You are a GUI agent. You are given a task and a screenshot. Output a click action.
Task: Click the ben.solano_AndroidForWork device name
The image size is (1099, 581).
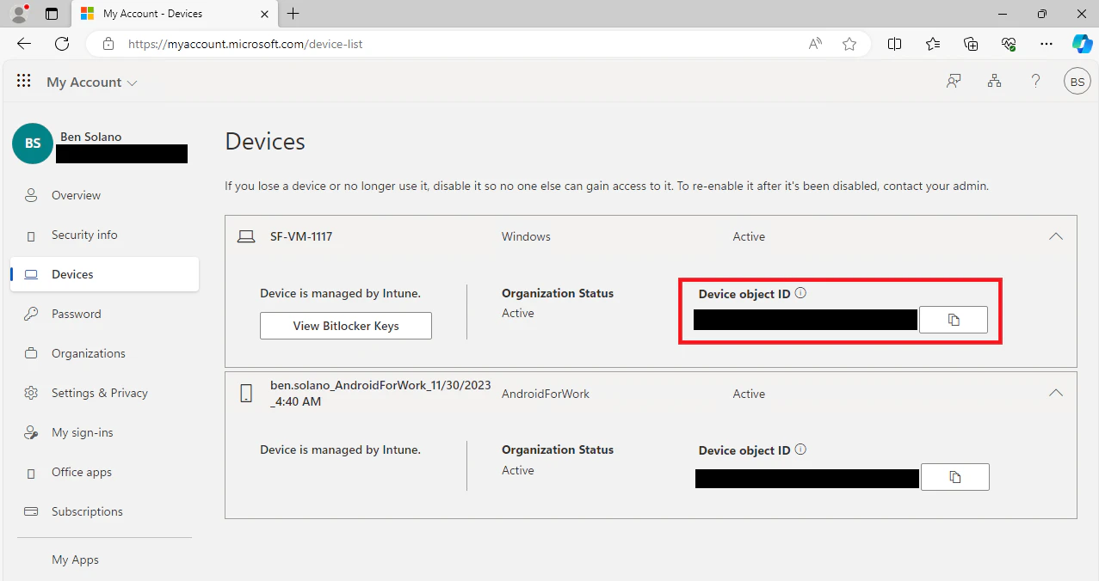tap(380, 394)
